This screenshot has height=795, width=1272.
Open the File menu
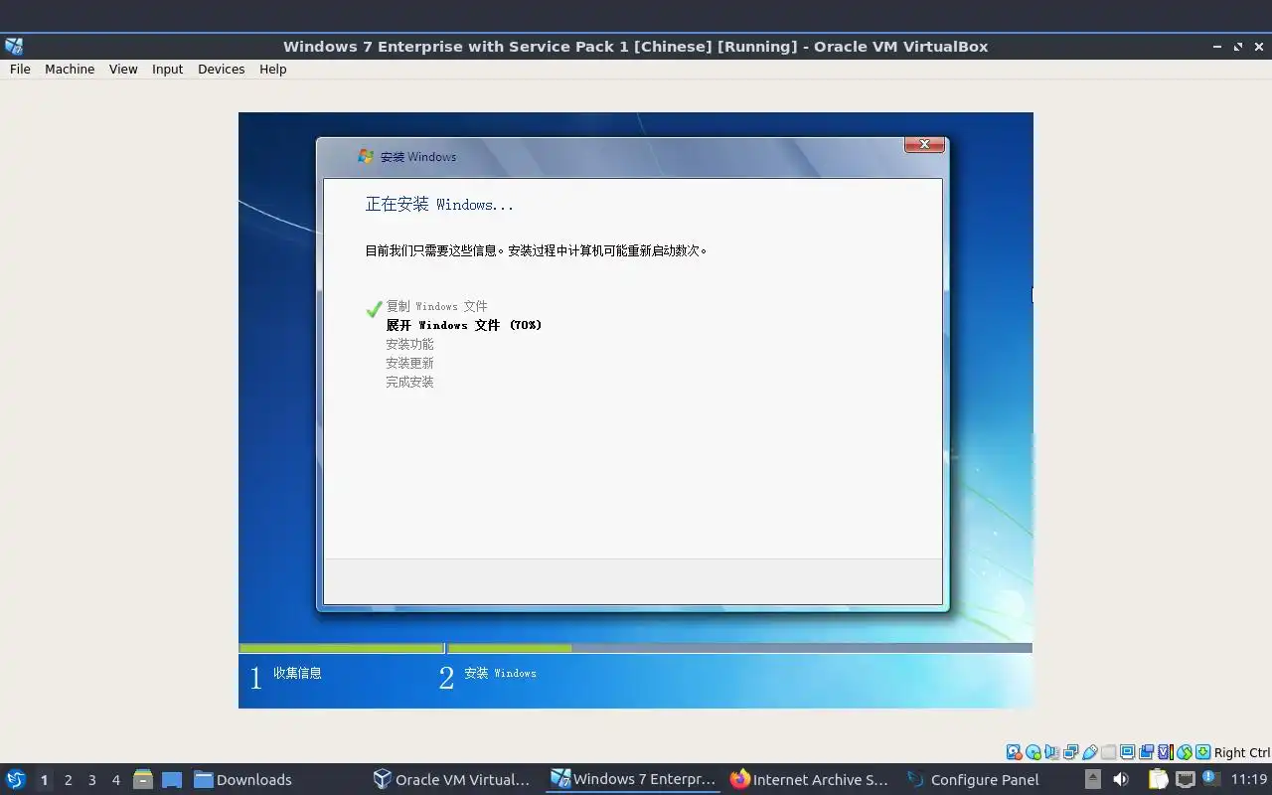click(x=20, y=69)
